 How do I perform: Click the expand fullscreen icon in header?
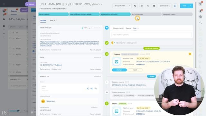click(175, 6)
